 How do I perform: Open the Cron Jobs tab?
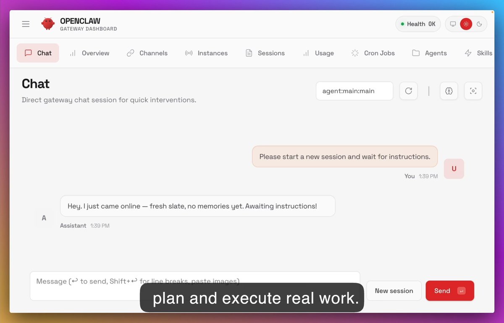pos(373,53)
